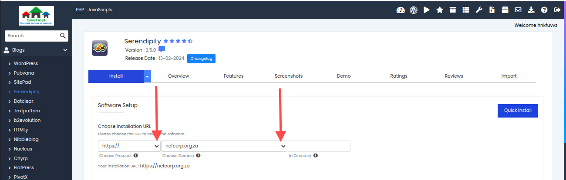Open the Install button dropdown arrow

(x=147, y=76)
